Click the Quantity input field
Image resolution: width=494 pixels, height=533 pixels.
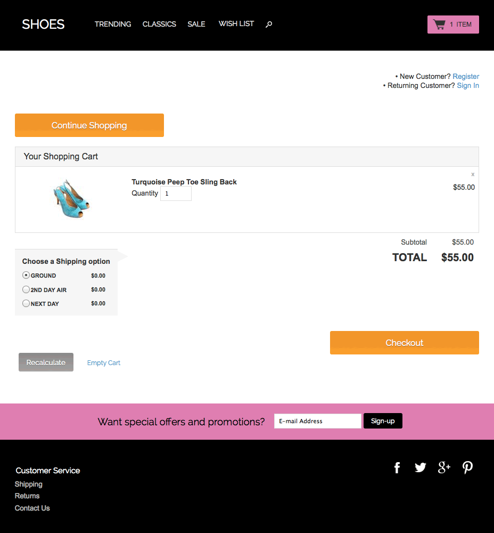coord(176,193)
